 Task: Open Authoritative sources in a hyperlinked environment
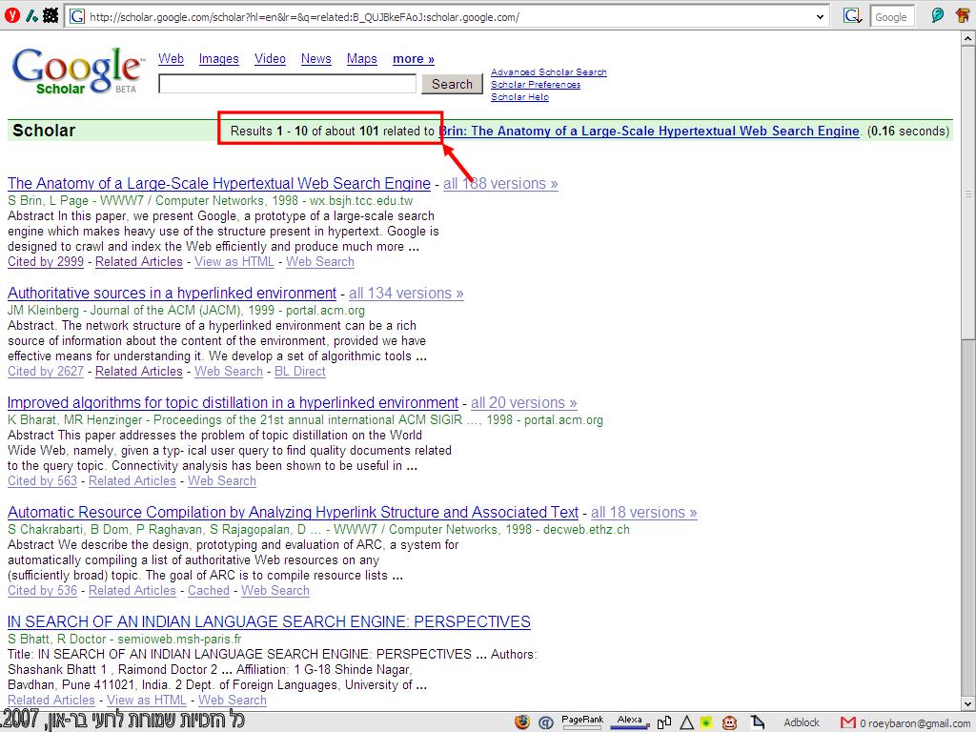pos(172,294)
